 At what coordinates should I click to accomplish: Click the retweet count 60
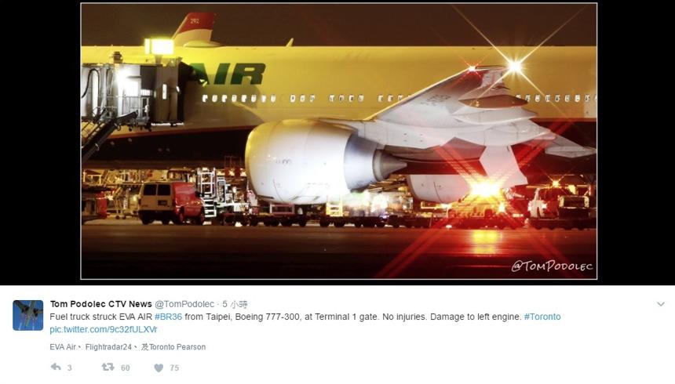point(126,368)
